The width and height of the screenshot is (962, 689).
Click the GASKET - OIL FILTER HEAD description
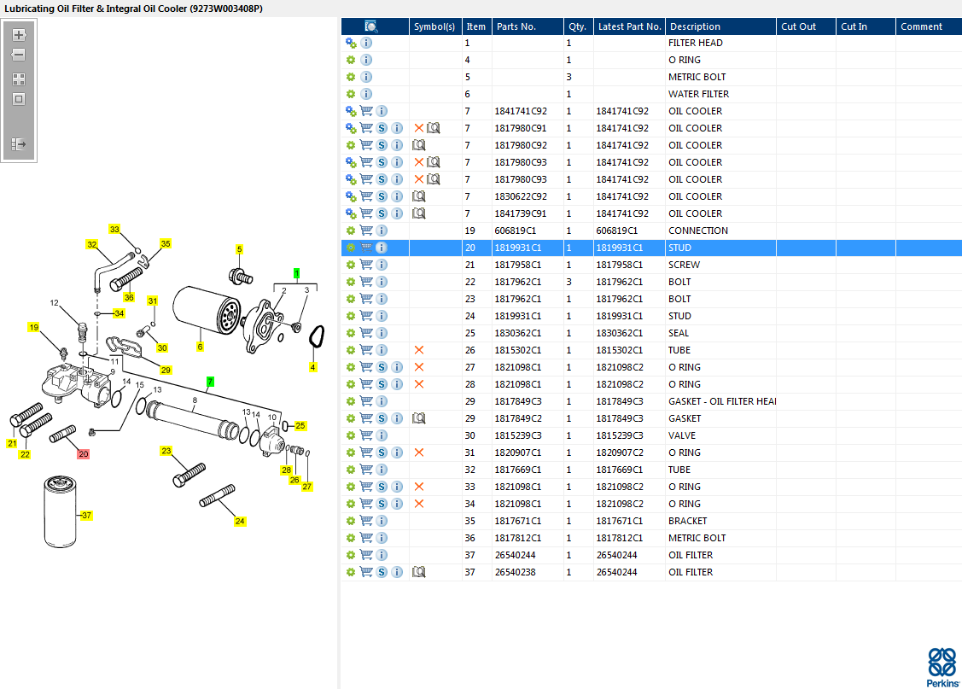(x=722, y=401)
